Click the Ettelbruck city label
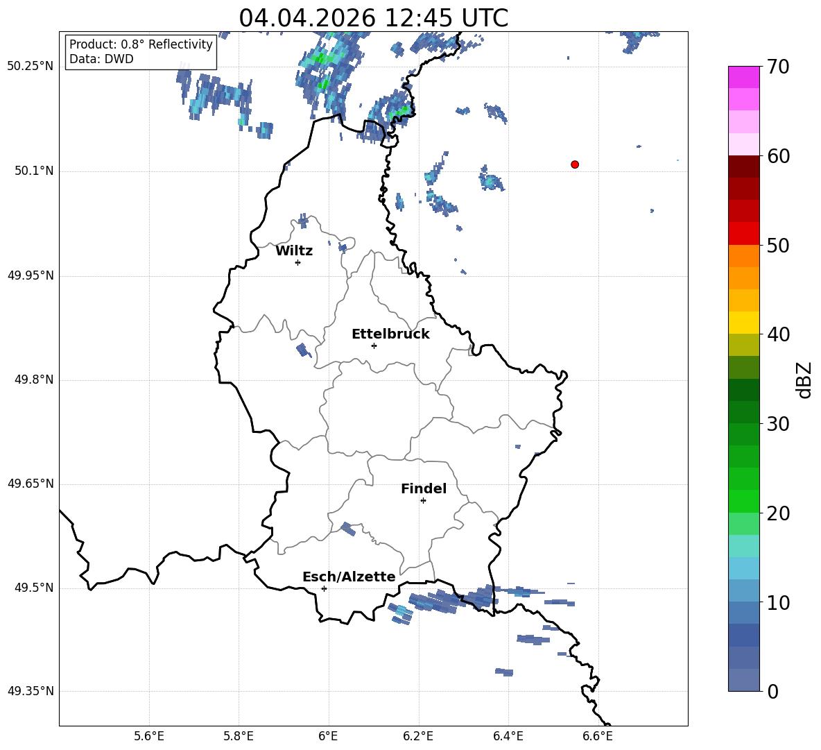Image resolution: width=821 pixels, height=750 pixels. click(x=390, y=334)
